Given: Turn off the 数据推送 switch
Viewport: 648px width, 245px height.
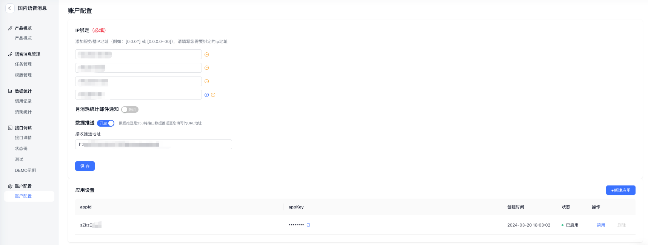Looking at the screenshot, I should click(x=106, y=123).
